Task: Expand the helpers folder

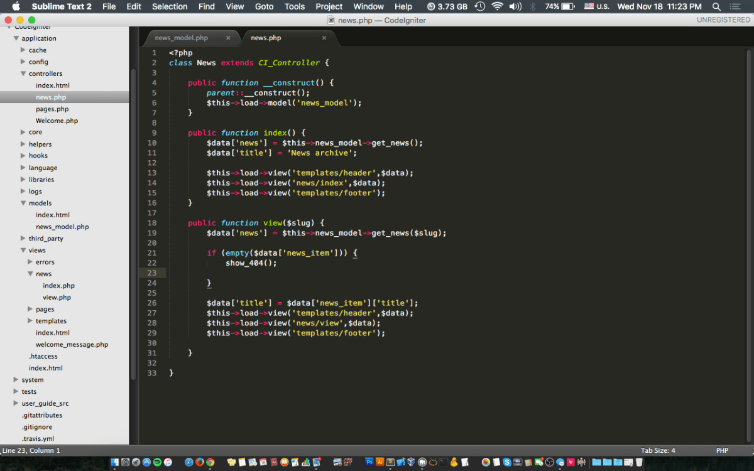Action: 23,144
